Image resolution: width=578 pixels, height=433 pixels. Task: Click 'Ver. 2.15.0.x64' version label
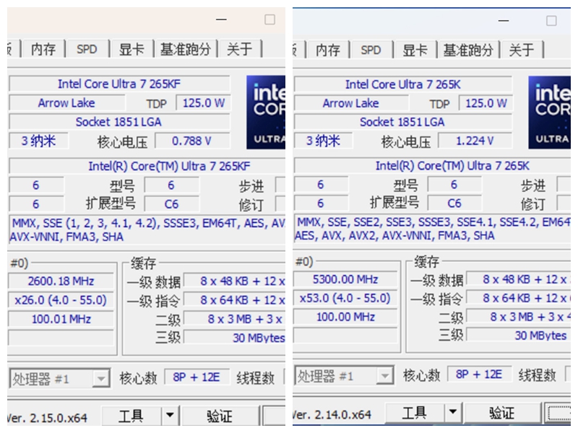[x=47, y=418]
